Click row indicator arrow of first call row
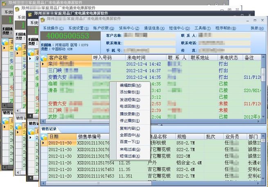 tap(43, 64)
